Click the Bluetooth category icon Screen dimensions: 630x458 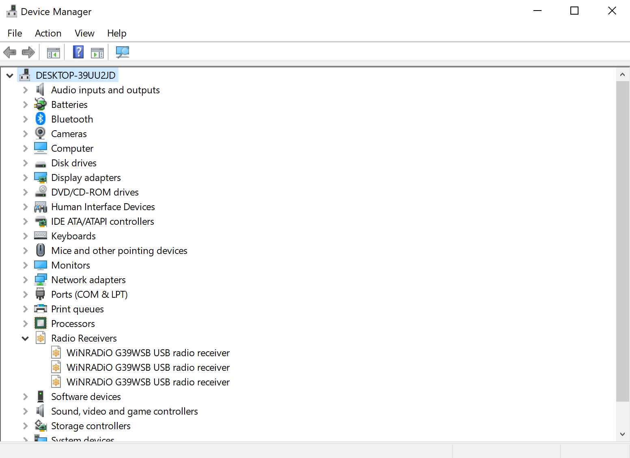(x=40, y=118)
